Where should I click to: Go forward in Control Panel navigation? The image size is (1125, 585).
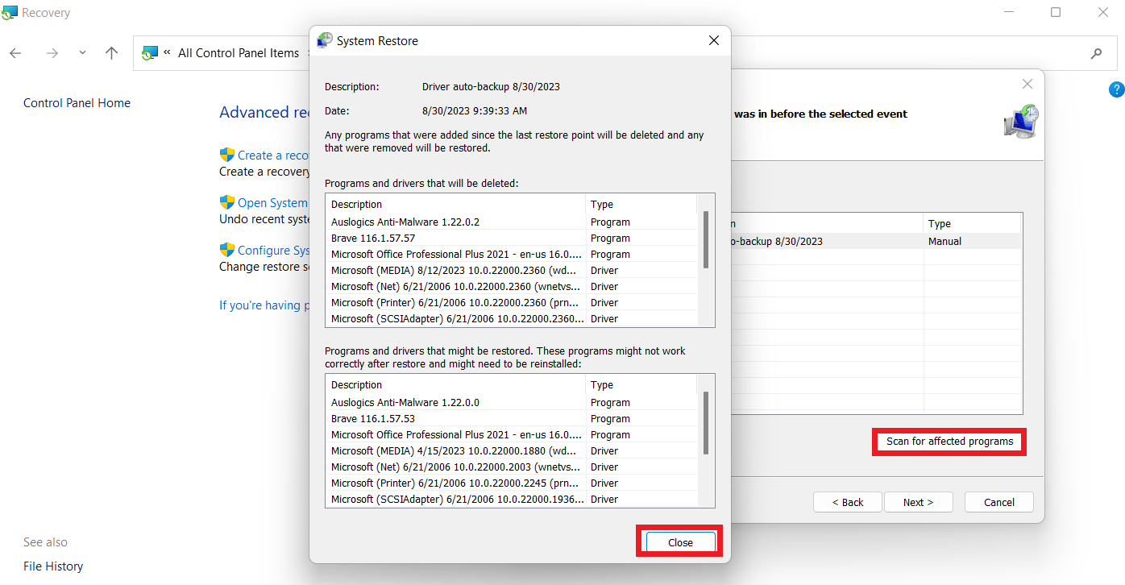coord(52,53)
